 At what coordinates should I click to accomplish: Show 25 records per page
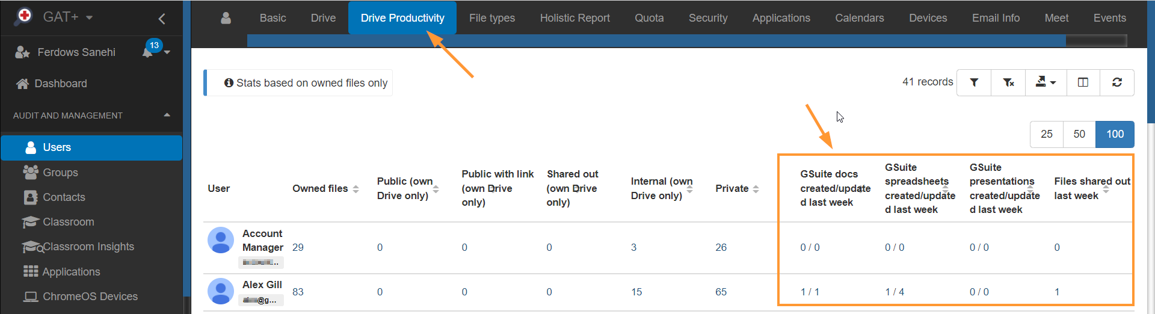click(x=1047, y=134)
